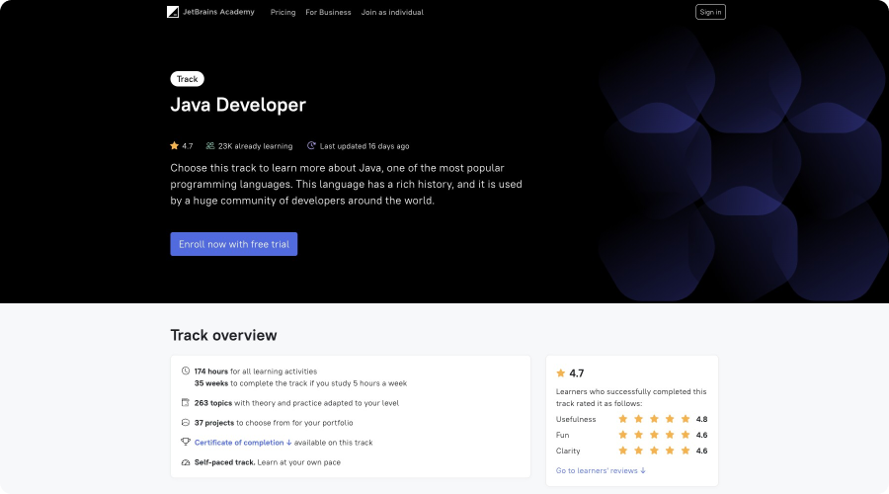889x494 pixels.
Task: Click the clock icon beside Last updated
Action: point(311,146)
